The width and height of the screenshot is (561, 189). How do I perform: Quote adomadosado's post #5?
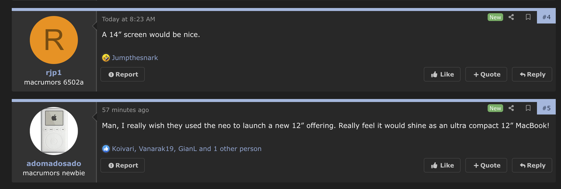tap(486, 165)
